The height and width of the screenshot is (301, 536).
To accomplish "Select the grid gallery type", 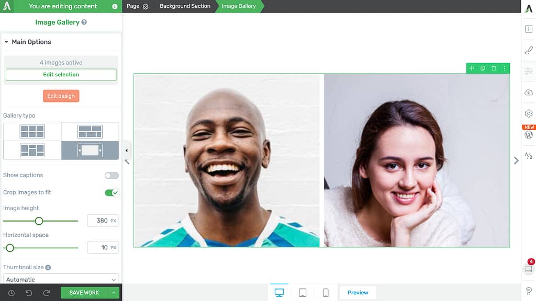I will pyautogui.click(x=32, y=131).
